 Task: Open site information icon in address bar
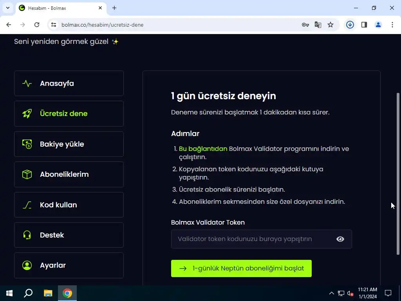pos(53,25)
